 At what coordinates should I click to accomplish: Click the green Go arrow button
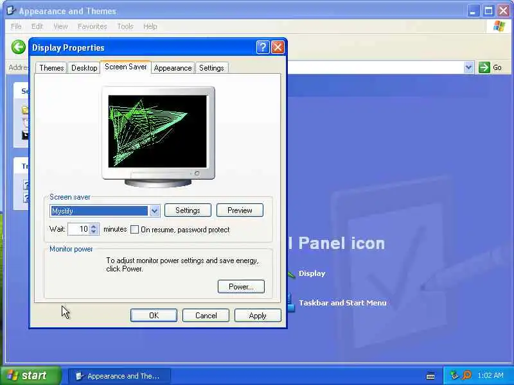(x=484, y=67)
